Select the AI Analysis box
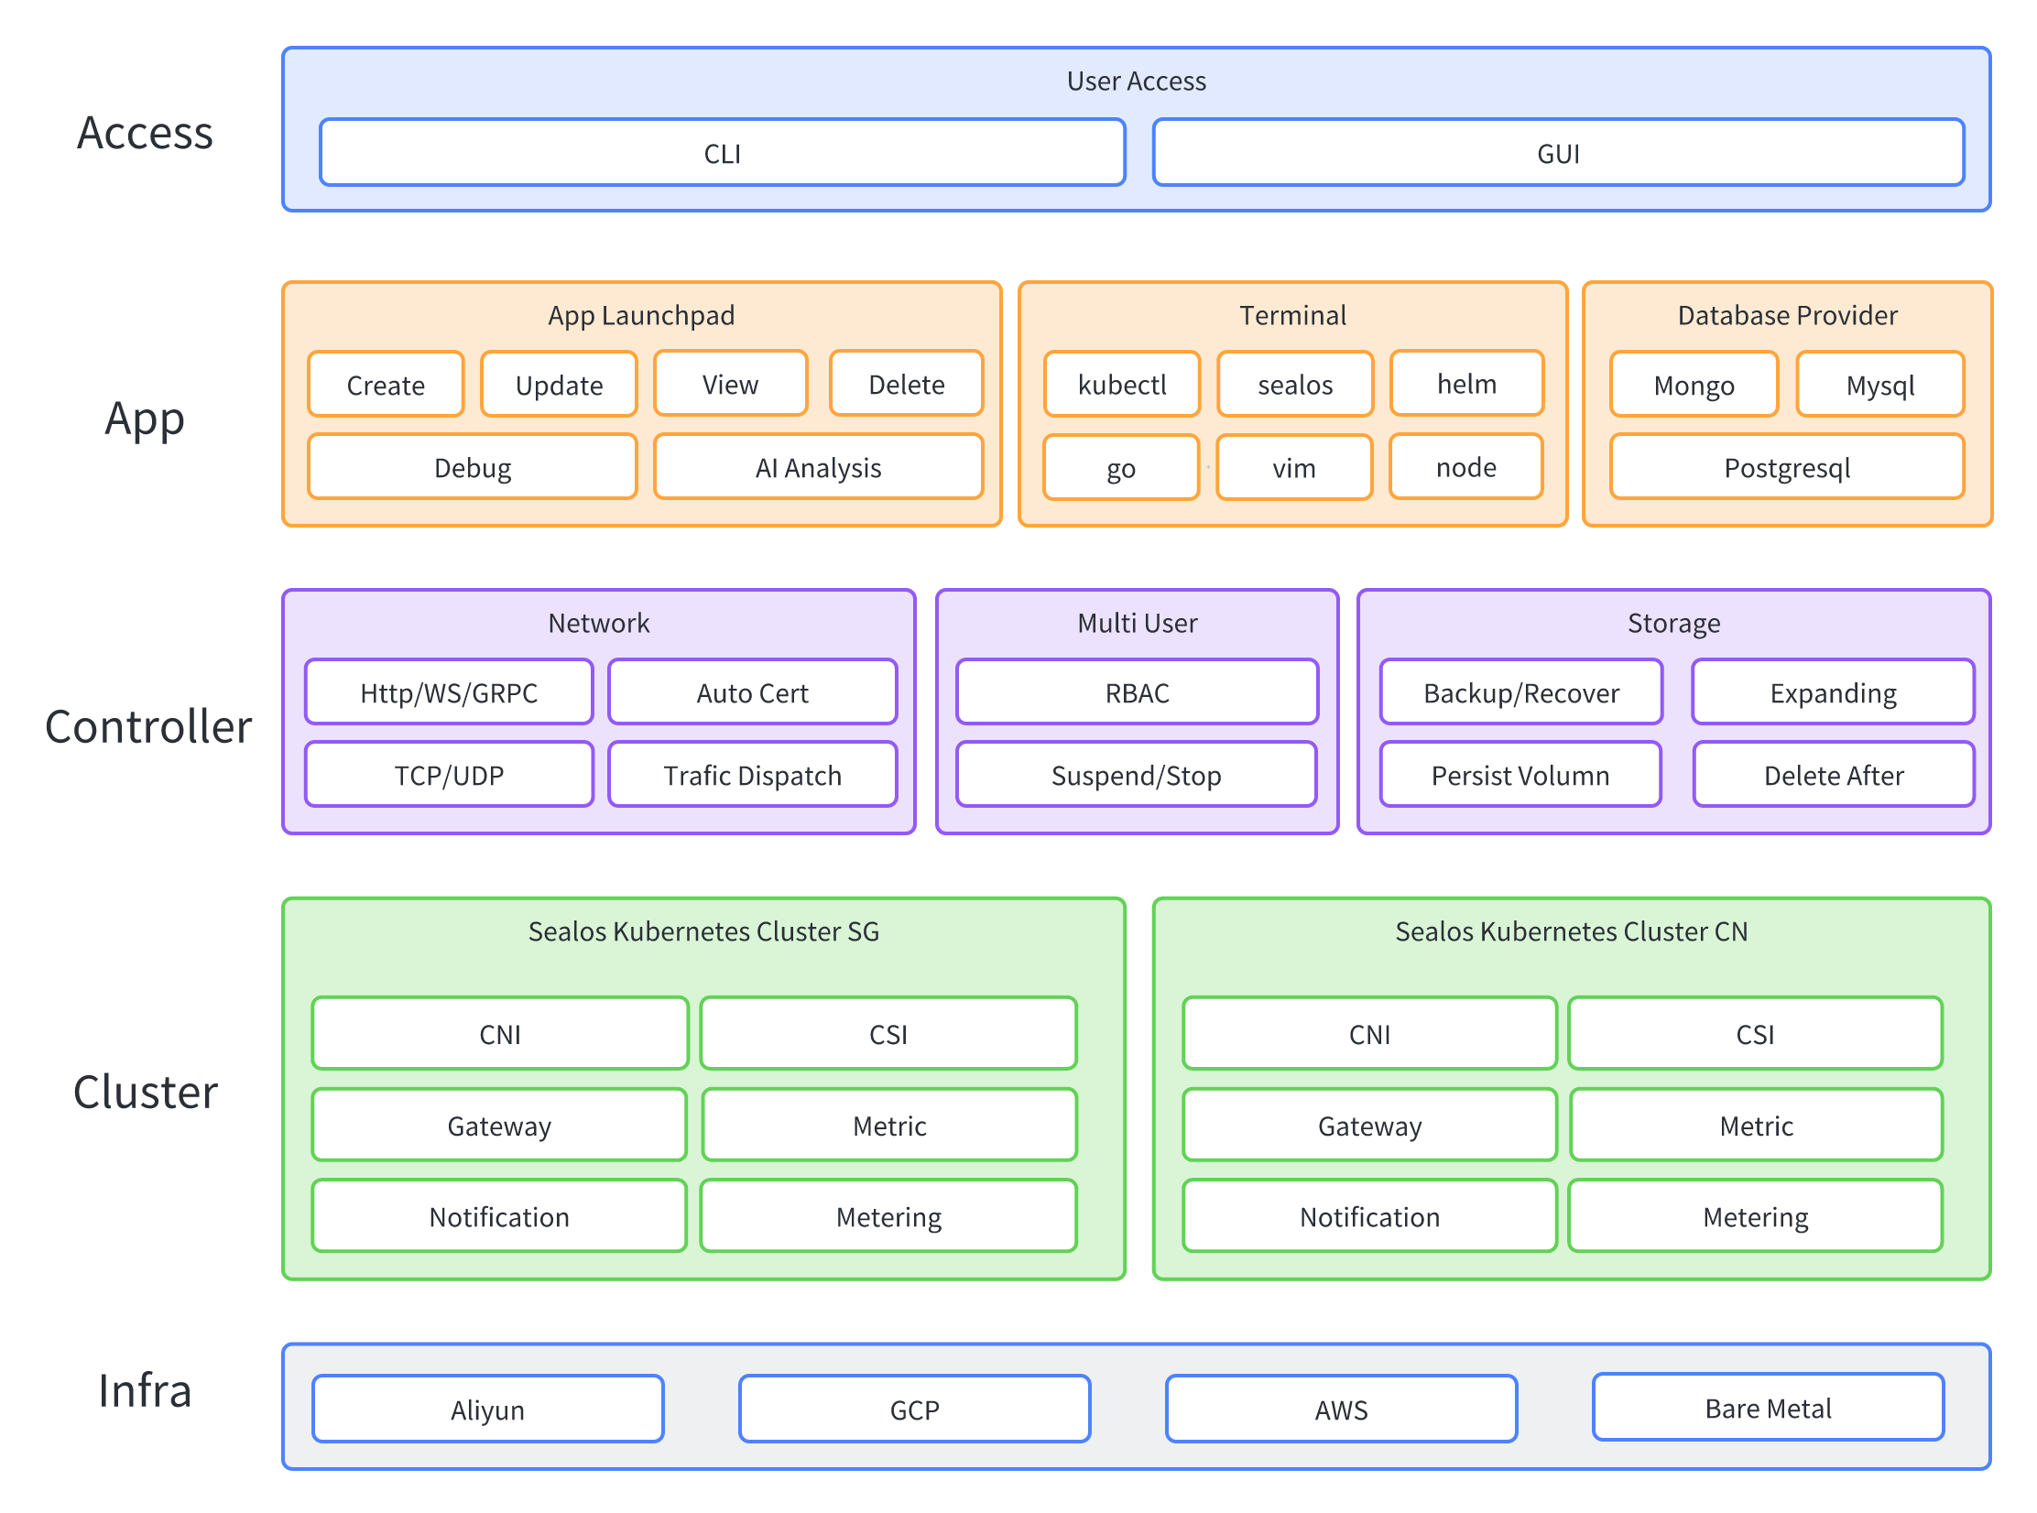The height and width of the screenshot is (1513, 2037). click(x=818, y=467)
